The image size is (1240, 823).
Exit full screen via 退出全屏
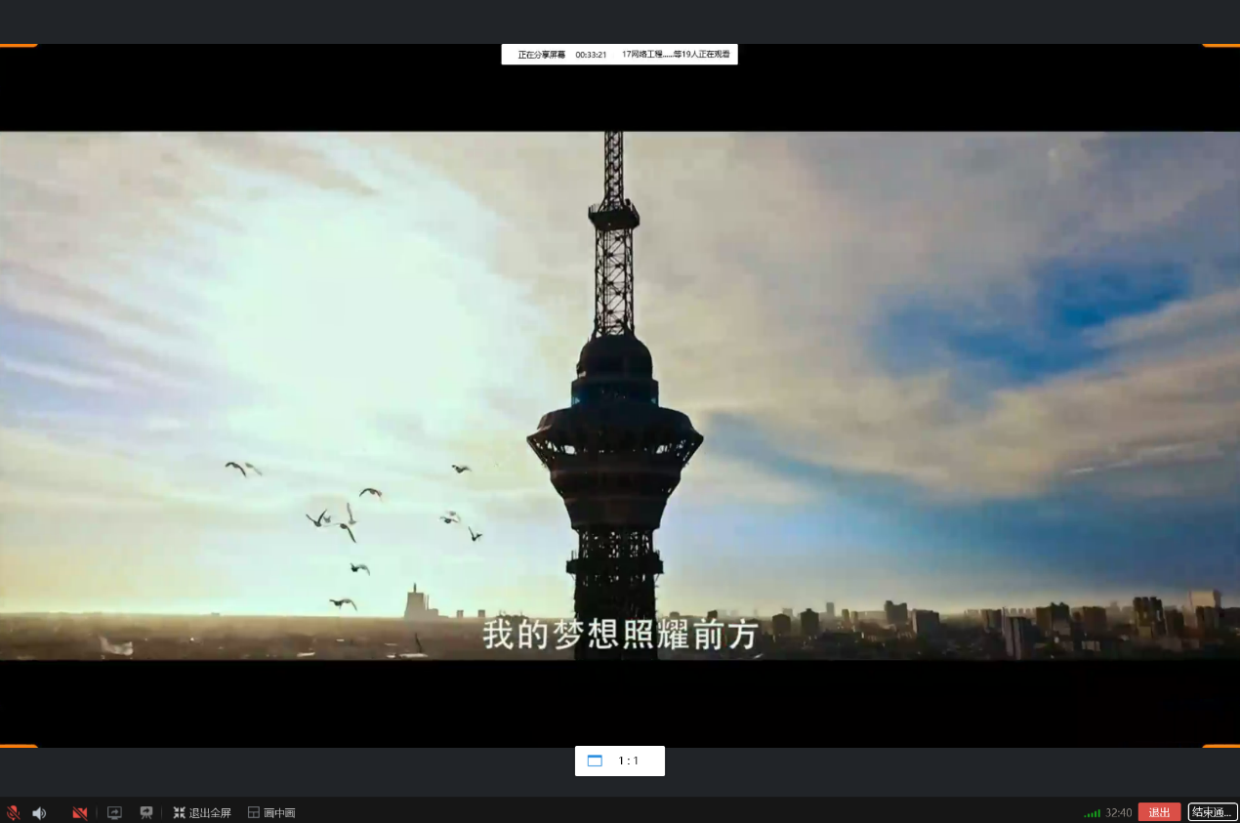pos(202,812)
